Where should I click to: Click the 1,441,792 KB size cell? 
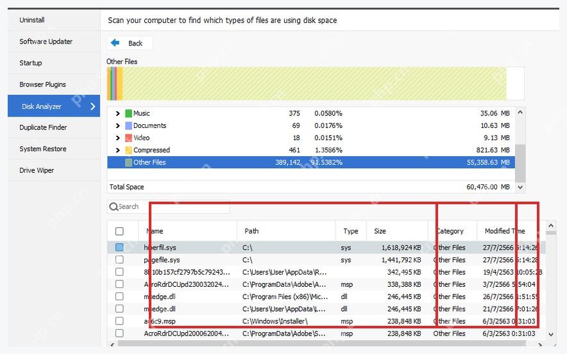coord(401,260)
